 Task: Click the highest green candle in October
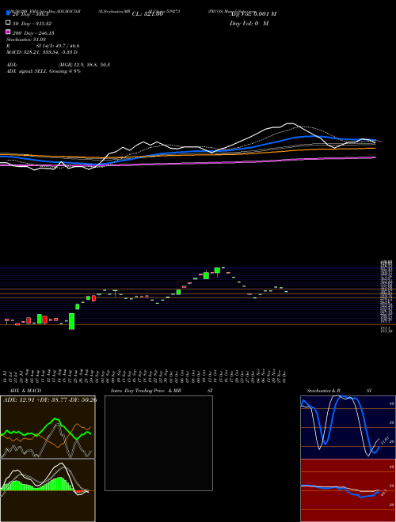(217, 270)
